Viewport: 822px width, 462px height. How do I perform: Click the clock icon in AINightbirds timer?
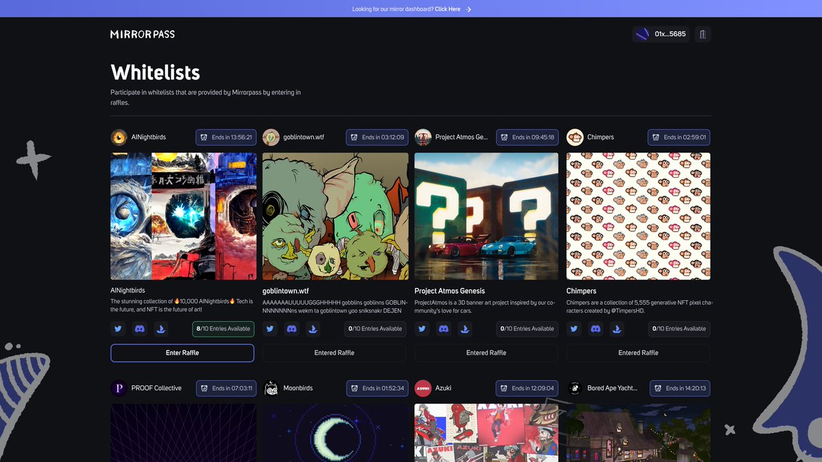(x=203, y=137)
